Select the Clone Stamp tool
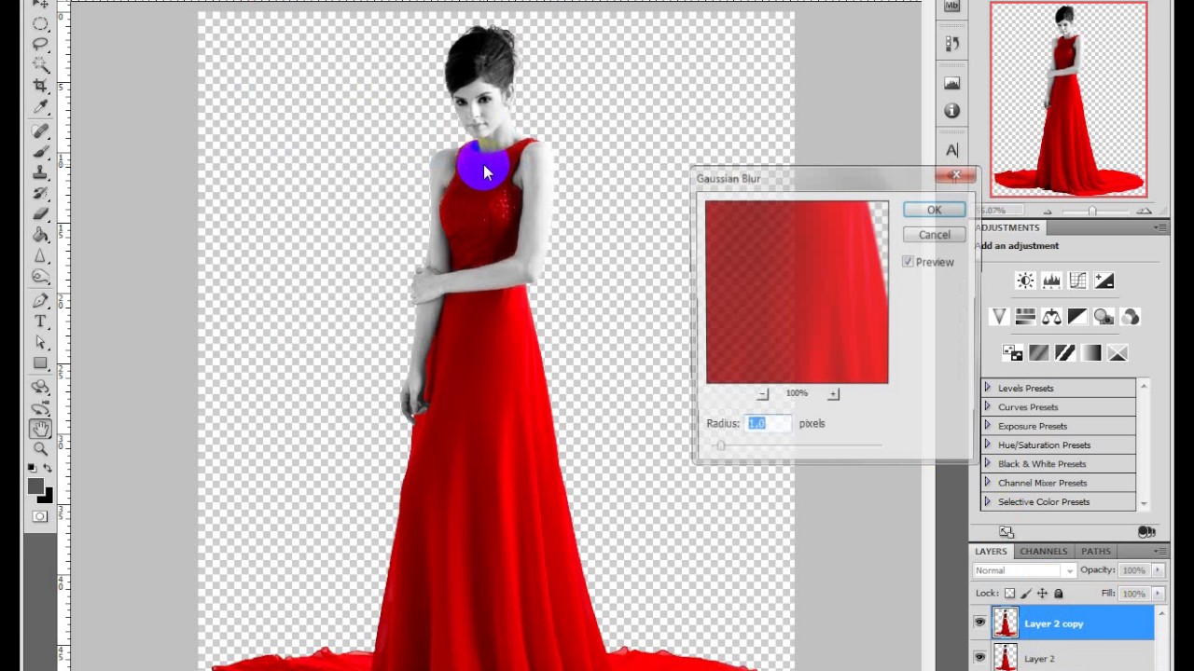This screenshot has width=1194, height=671. (x=40, y=172)
